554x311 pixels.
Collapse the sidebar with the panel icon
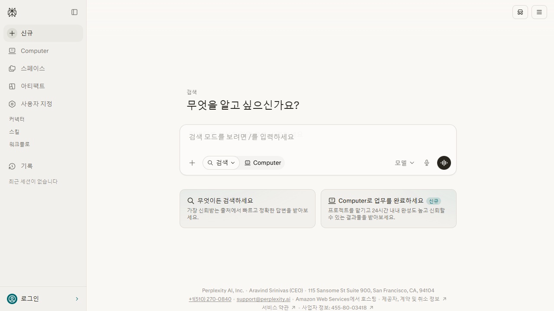click(x=74, y=12)
